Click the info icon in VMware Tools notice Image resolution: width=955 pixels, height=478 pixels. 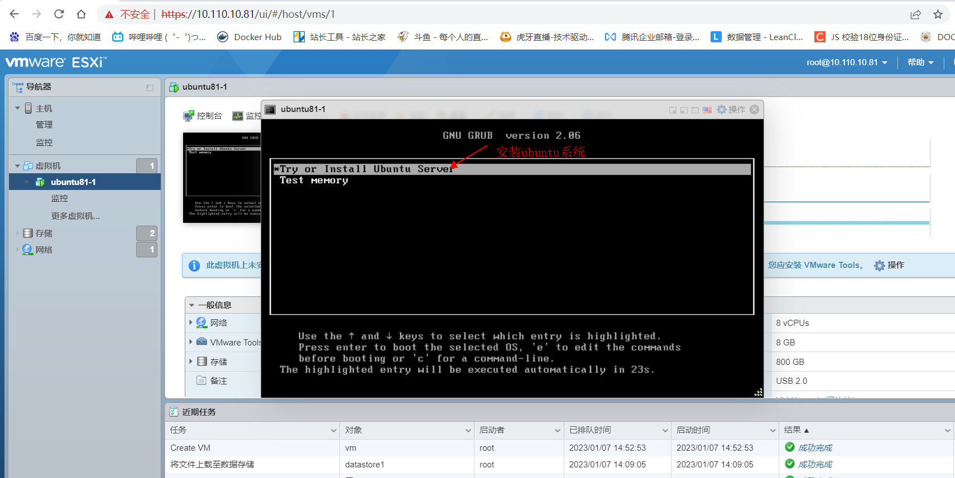point(194,266)
